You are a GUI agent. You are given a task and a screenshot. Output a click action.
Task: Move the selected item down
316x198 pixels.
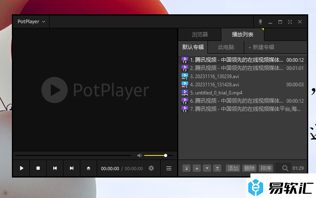207,168
